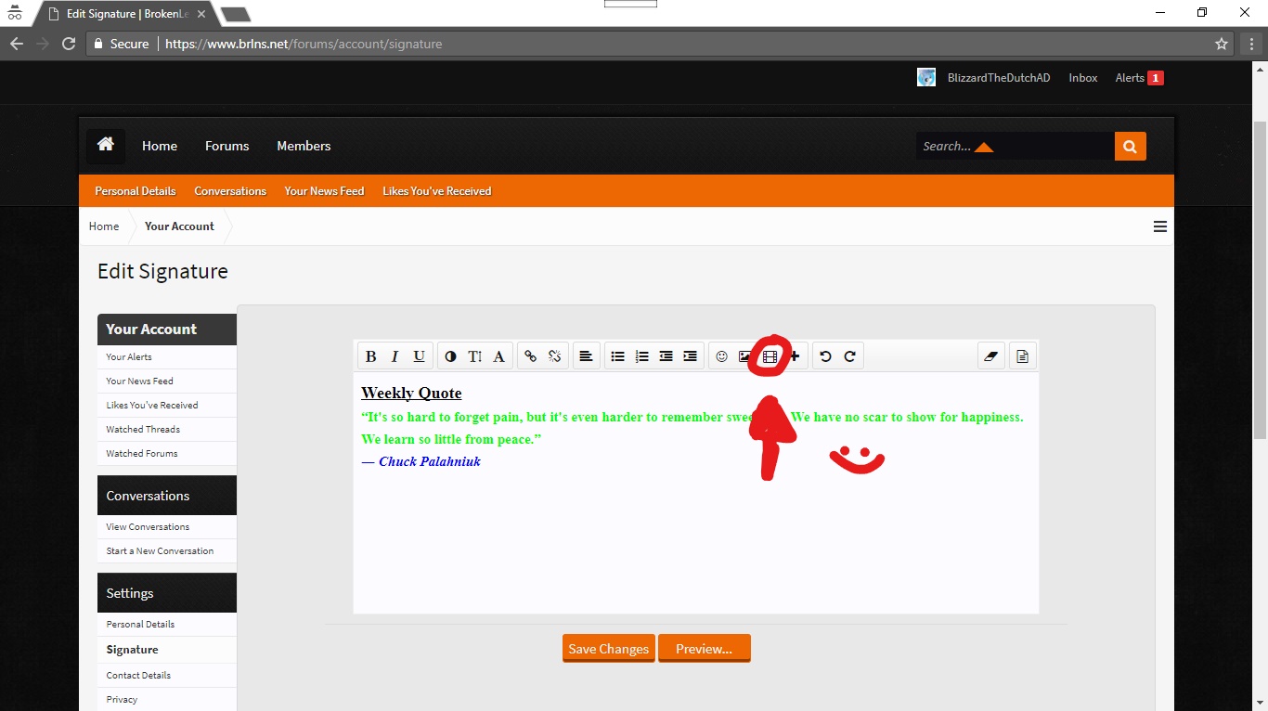
Task: Open Likes You've Received in orange subnav
Action: 437,191
